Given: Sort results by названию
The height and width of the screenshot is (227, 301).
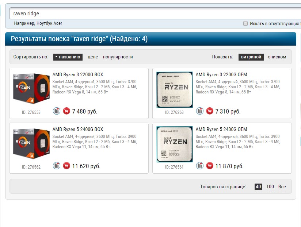Looking at the screenshot, I should pos(68,57).
